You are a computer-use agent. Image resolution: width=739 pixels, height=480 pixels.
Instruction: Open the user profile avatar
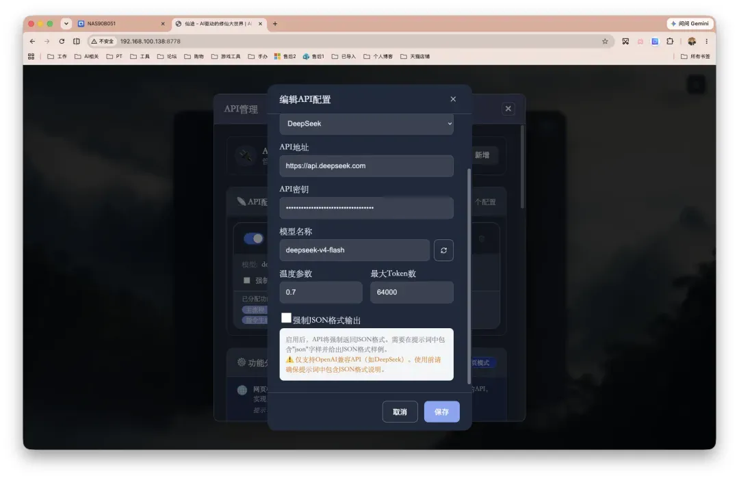pyautogui.click(x=691, y=42)
